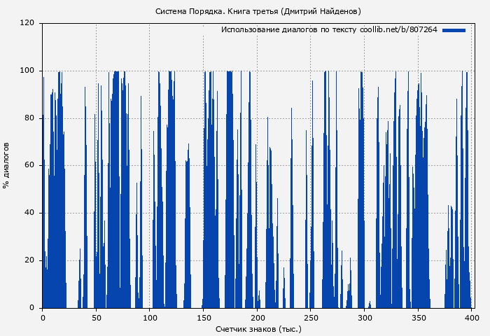Click the y-axis tick label 100
The height and width of the screenshot is (336, 490).
[x=27, y=71]
